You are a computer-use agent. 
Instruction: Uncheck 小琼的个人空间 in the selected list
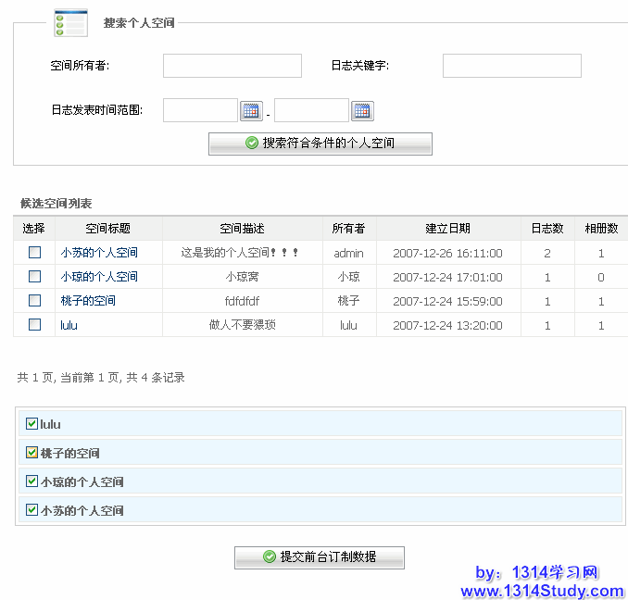pos(32,481)
